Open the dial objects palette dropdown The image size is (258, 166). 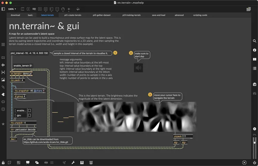(x=63, y=10)
